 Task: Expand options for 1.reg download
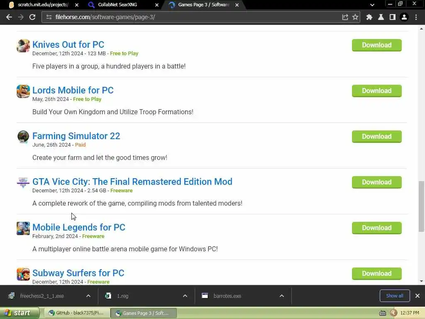(185, 296)
